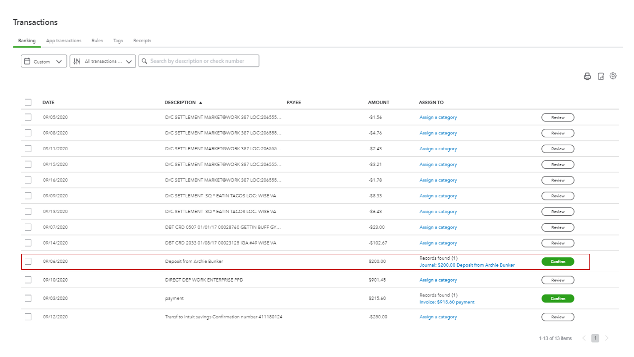Image resolution: width=634 pixels, height=357 pixels.
Task: Confirm the Deposit from Archie Bunker transaction
Action: pyautogui.click(x=558, y=261)
